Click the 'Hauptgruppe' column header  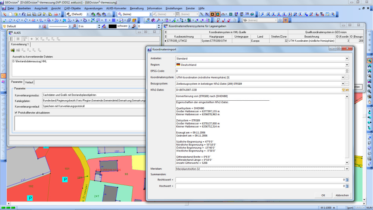[x=216, y=37]
